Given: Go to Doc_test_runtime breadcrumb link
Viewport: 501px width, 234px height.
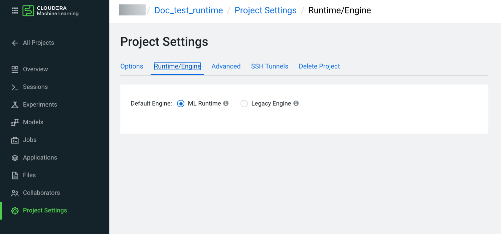Looking at the screenshot, I should coord(188,10).
